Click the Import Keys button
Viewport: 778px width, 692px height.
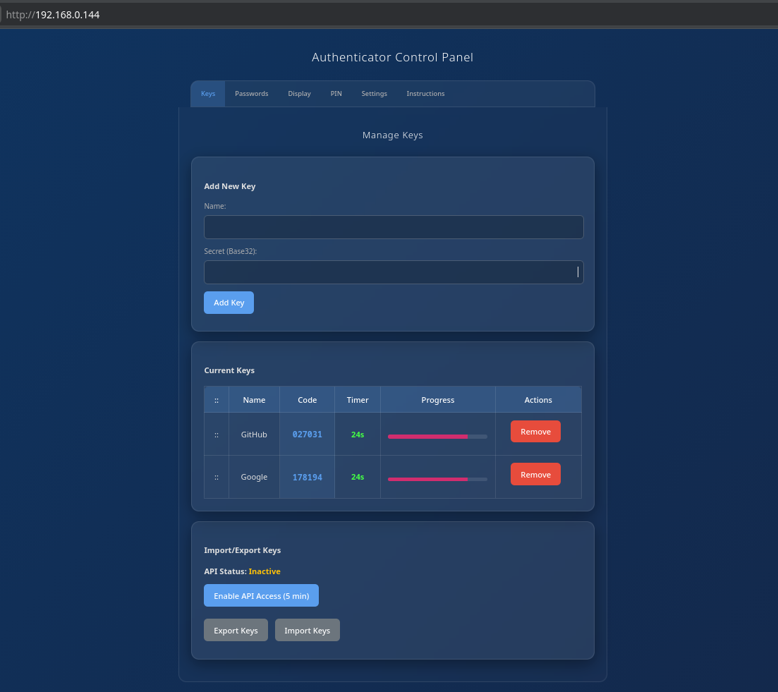[x=307, y=630]
